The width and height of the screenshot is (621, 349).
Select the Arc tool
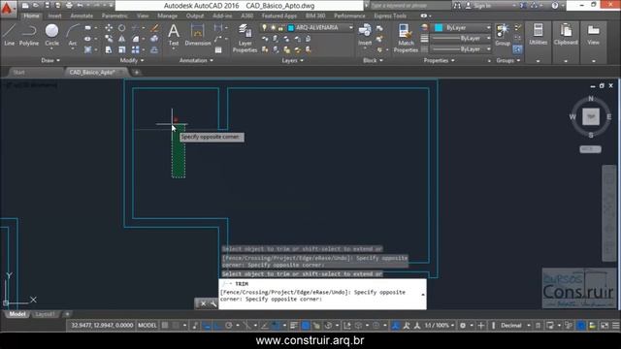coord(73,35)
